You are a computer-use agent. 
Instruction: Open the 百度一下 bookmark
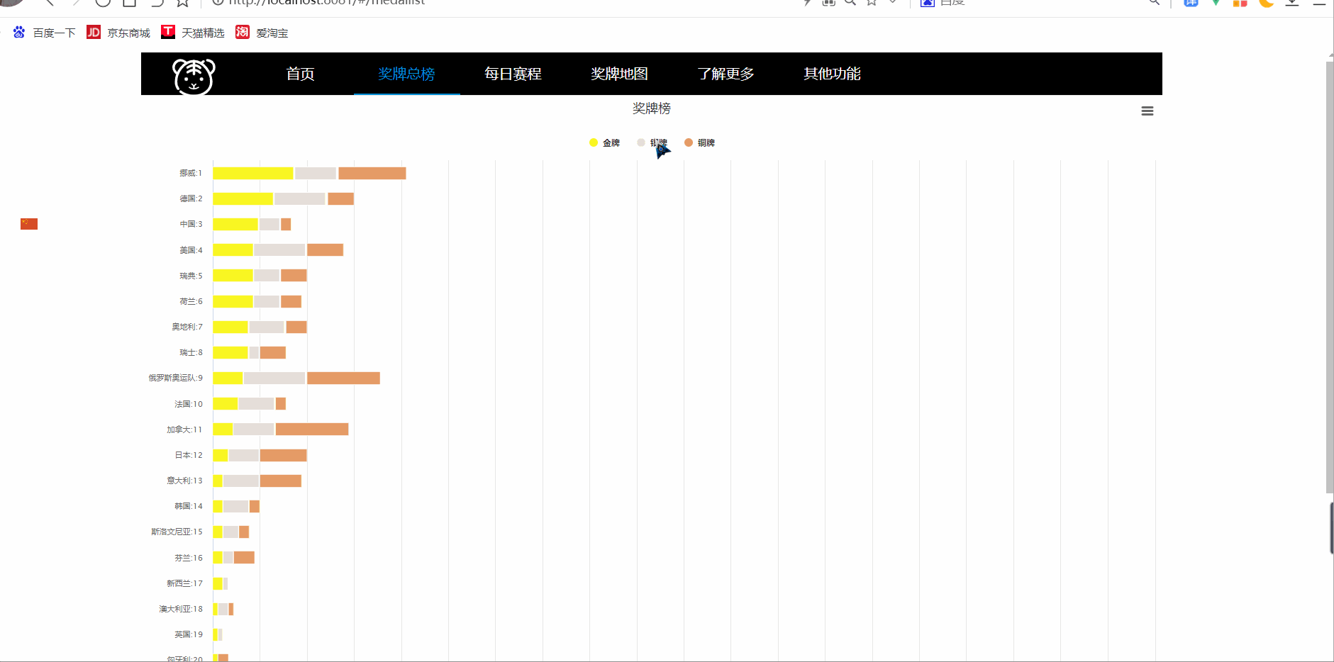[44, 33]
